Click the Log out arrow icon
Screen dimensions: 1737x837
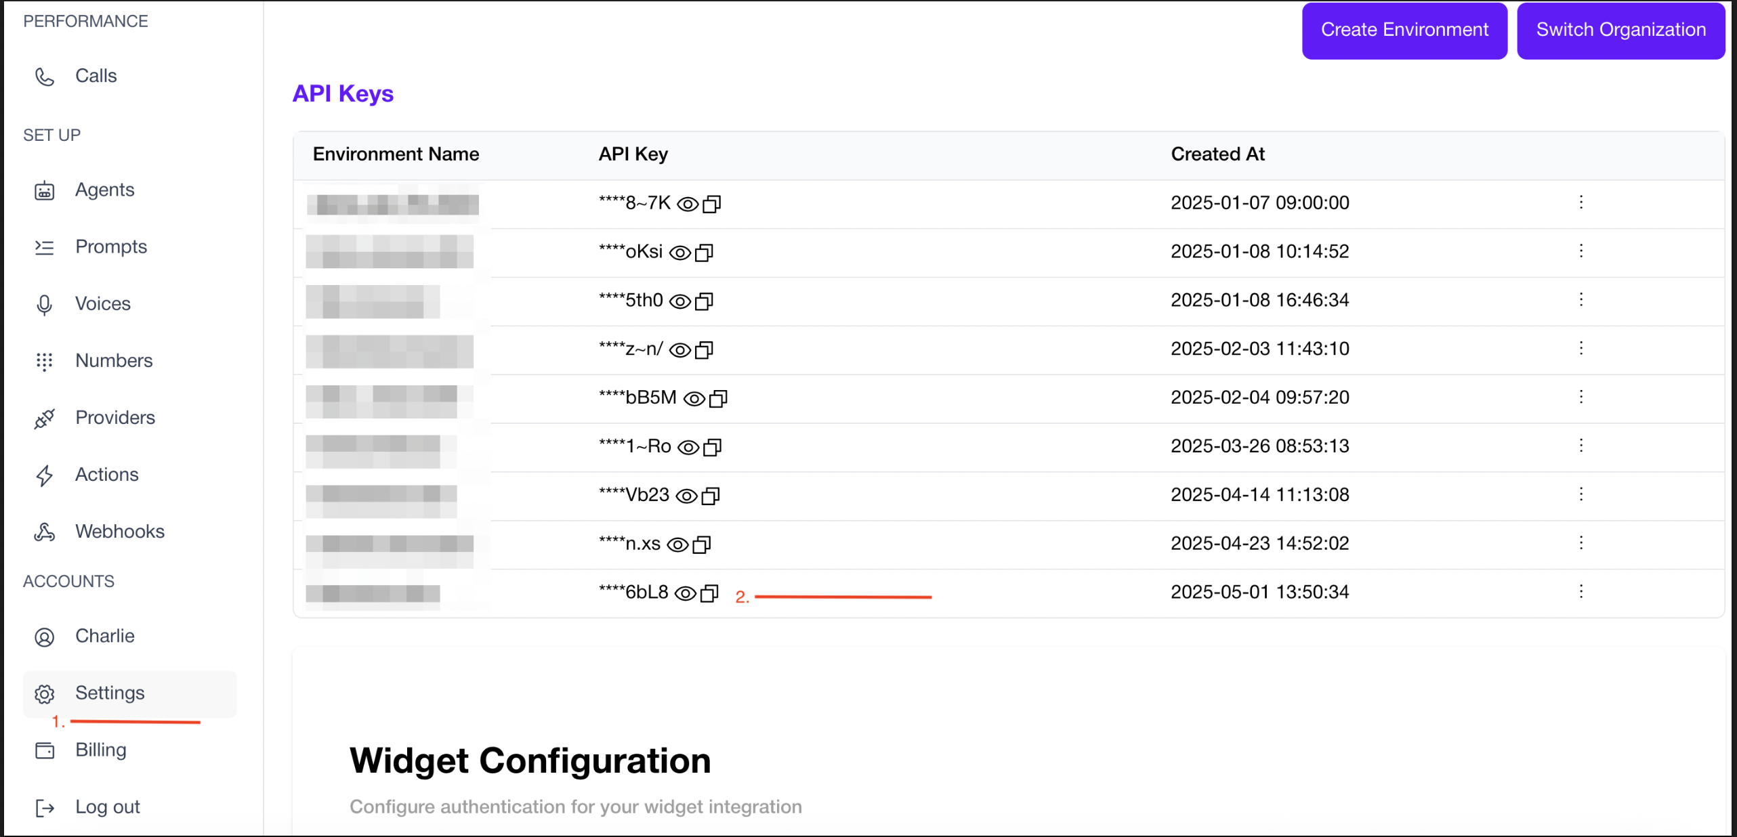(x=45, y=808)
